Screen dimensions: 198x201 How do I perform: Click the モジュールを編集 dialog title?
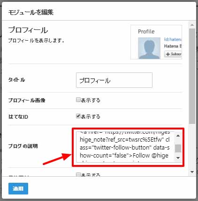click(31, 12)
